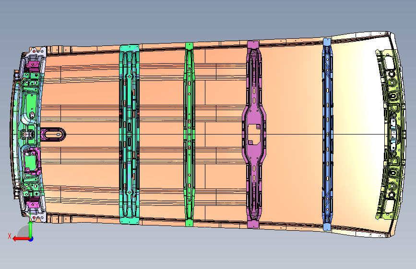
Task: Select the oval magenta-outlined bracket on the roof
Action: (53, 134)
